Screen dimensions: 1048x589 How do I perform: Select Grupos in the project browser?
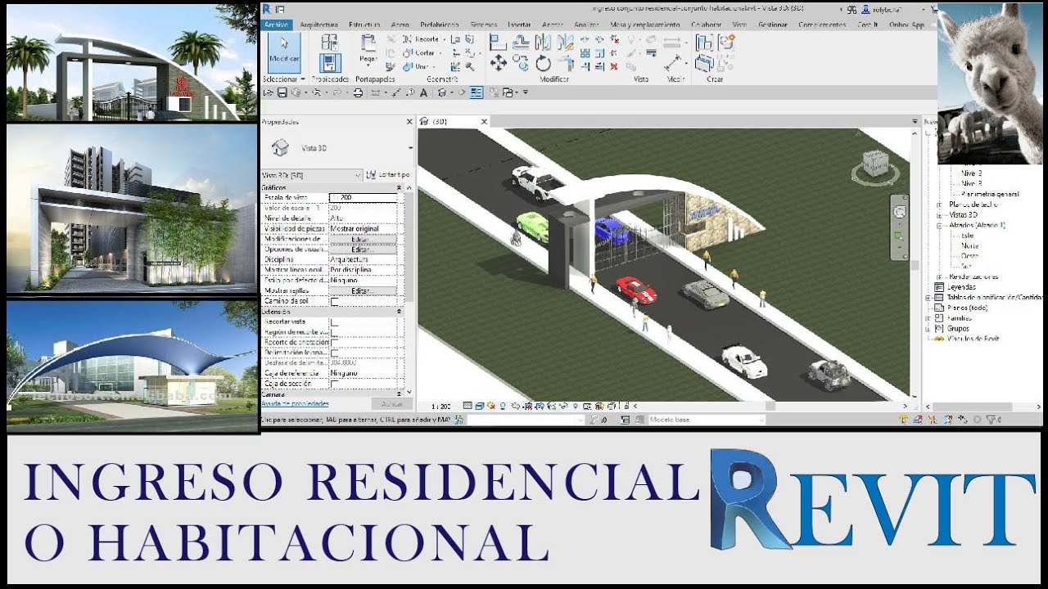tap(958, 328)
